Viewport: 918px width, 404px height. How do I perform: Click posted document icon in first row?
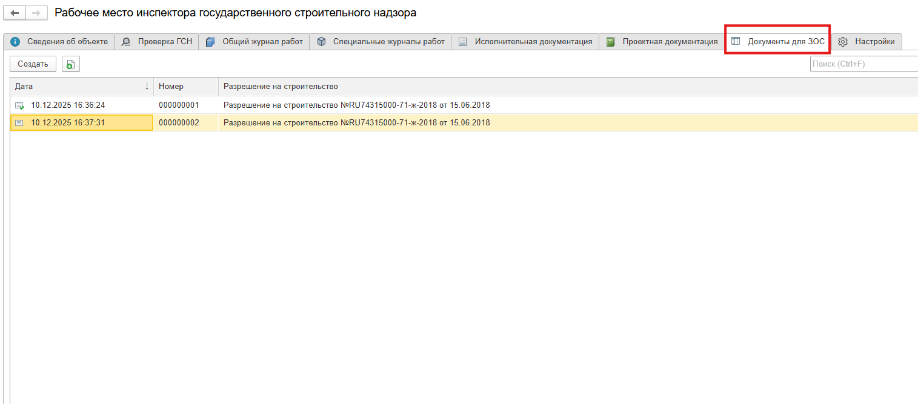point(19,105)
